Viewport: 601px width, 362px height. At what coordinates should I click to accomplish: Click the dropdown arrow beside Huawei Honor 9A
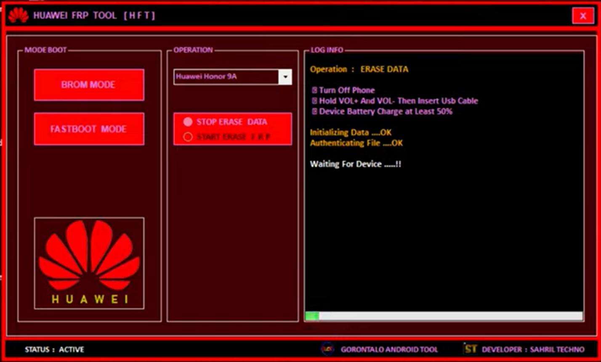285,77
